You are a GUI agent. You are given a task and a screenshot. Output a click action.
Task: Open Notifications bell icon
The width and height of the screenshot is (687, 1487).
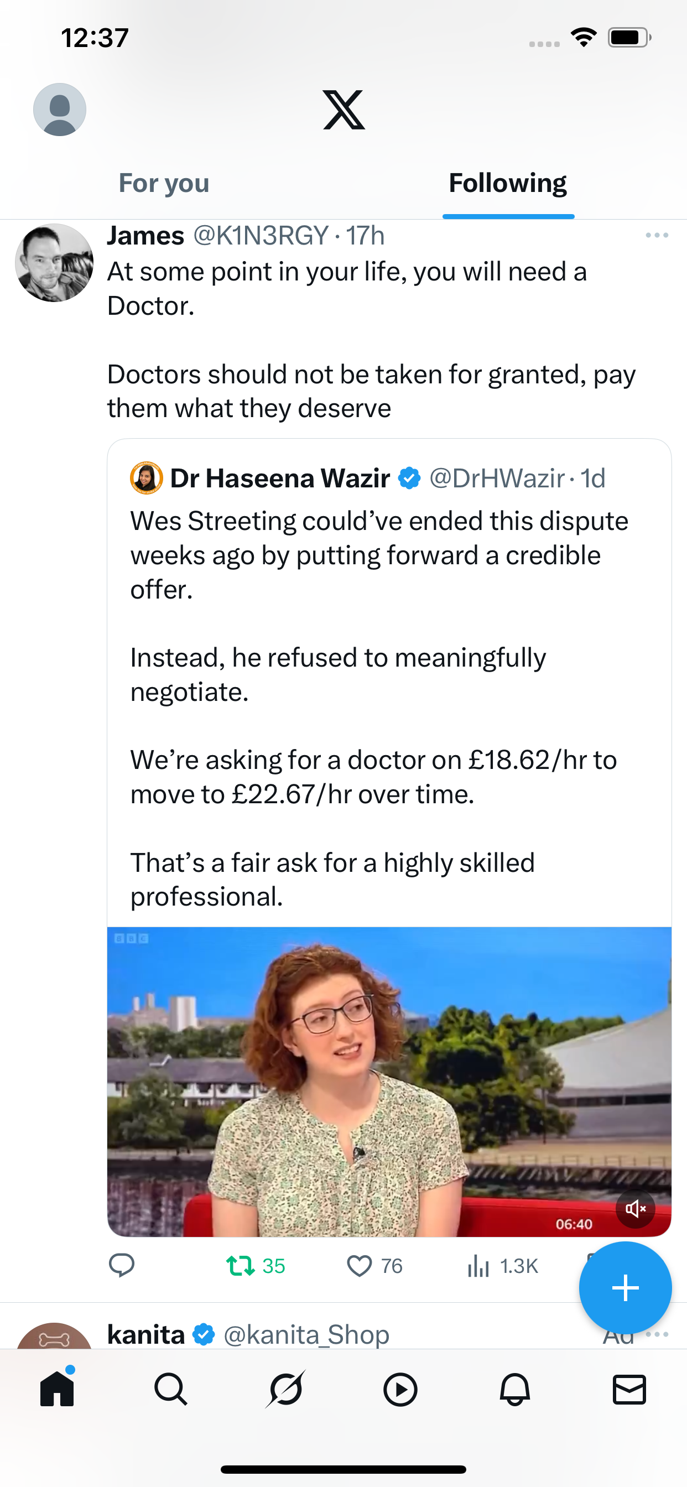click(x=514, y=1389)
